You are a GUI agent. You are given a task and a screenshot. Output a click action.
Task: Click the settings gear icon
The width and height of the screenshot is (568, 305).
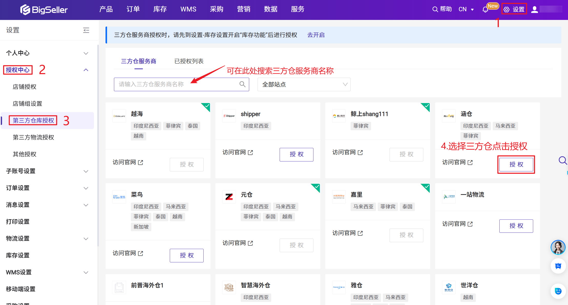click(x=506, y=10)
